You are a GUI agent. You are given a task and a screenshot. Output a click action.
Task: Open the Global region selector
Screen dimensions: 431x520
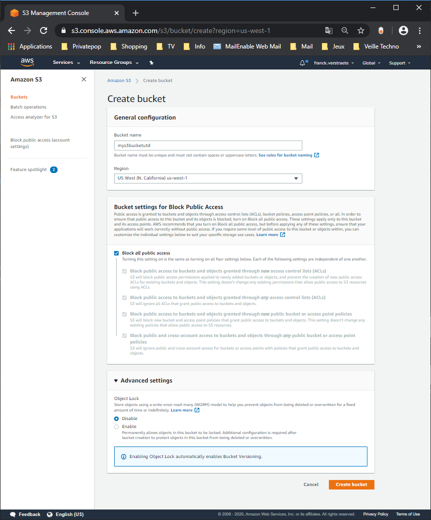point(371,63)
